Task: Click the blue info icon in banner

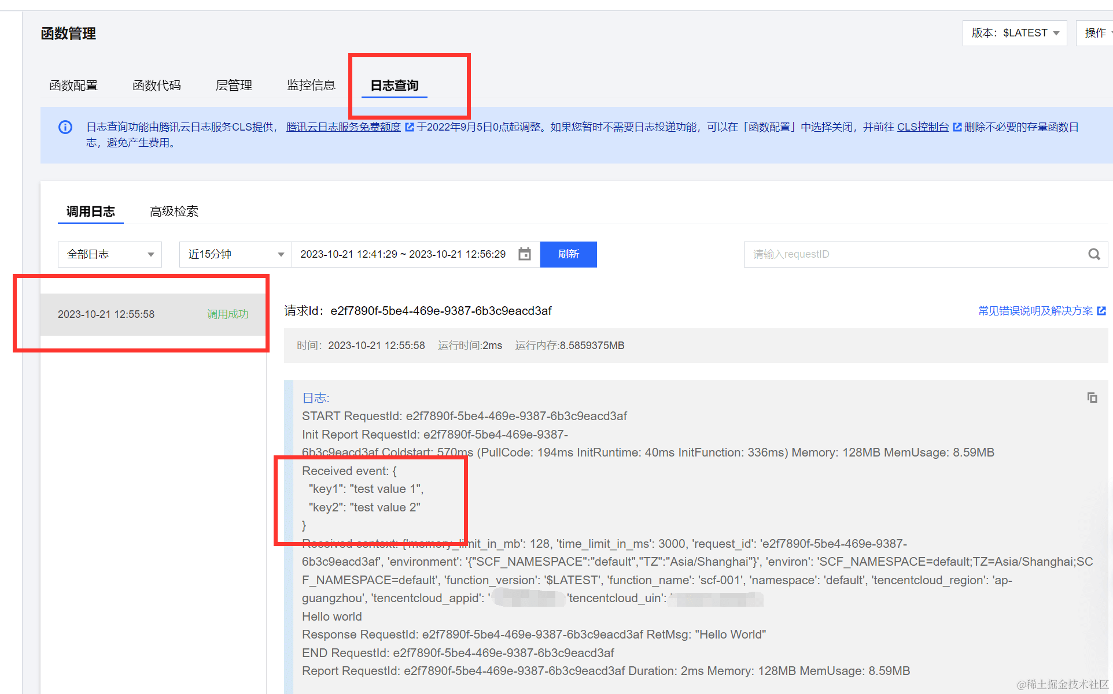Action: click(65, 127)
